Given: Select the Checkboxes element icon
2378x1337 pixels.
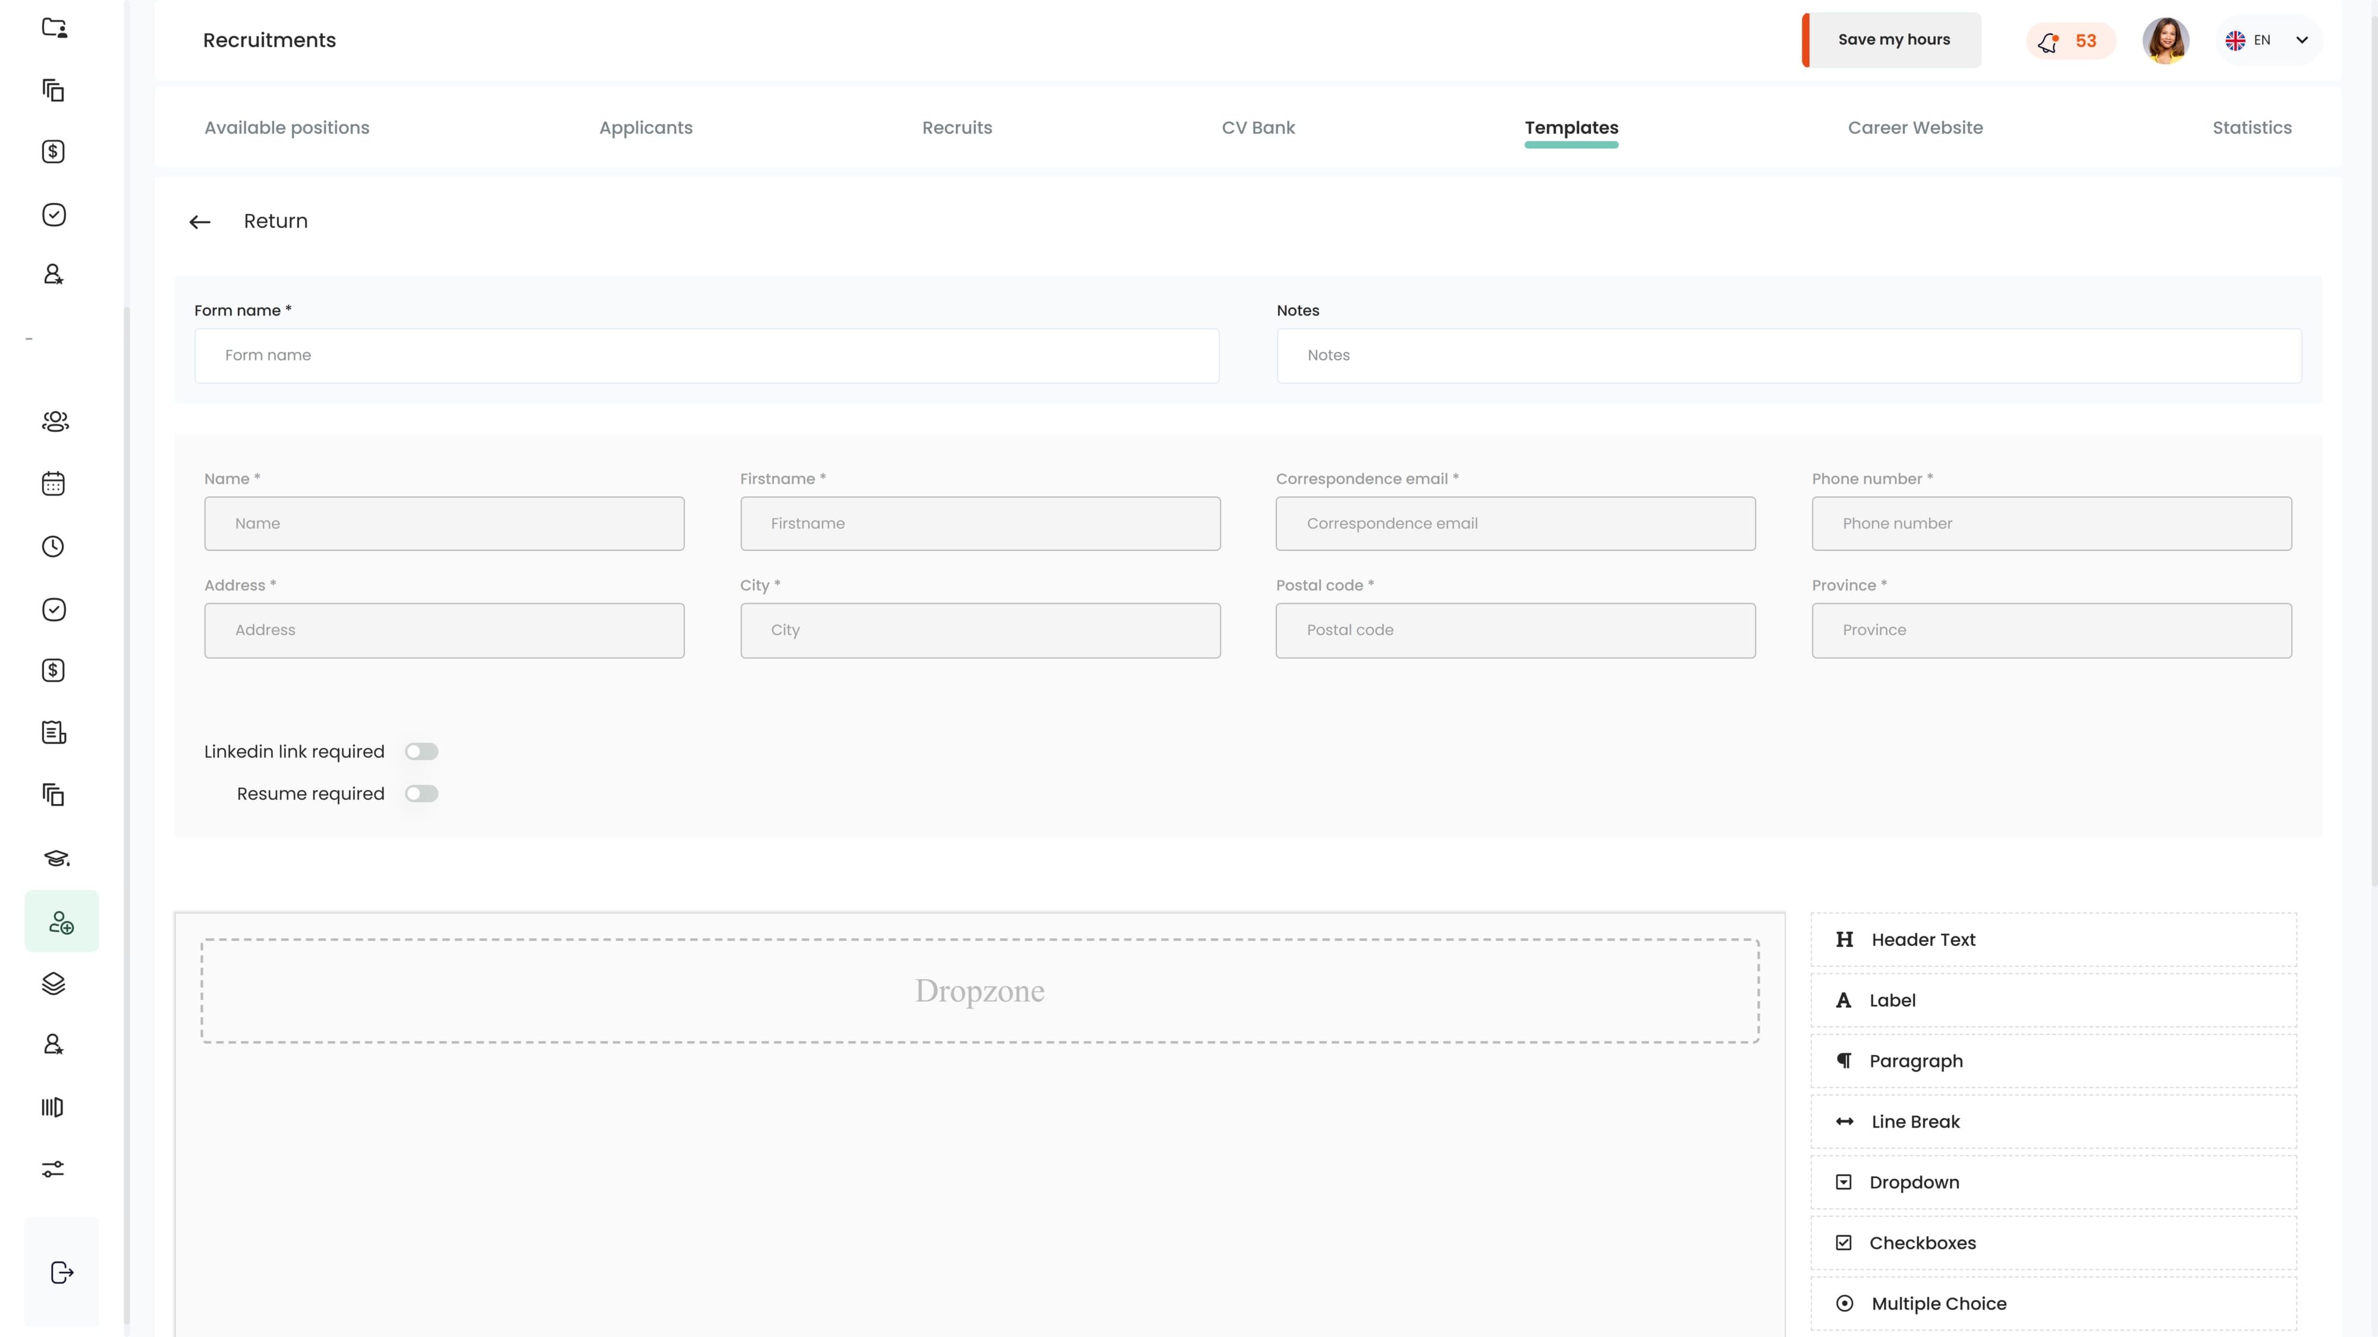Looking at the screenshot, I should (1844, 1243).
